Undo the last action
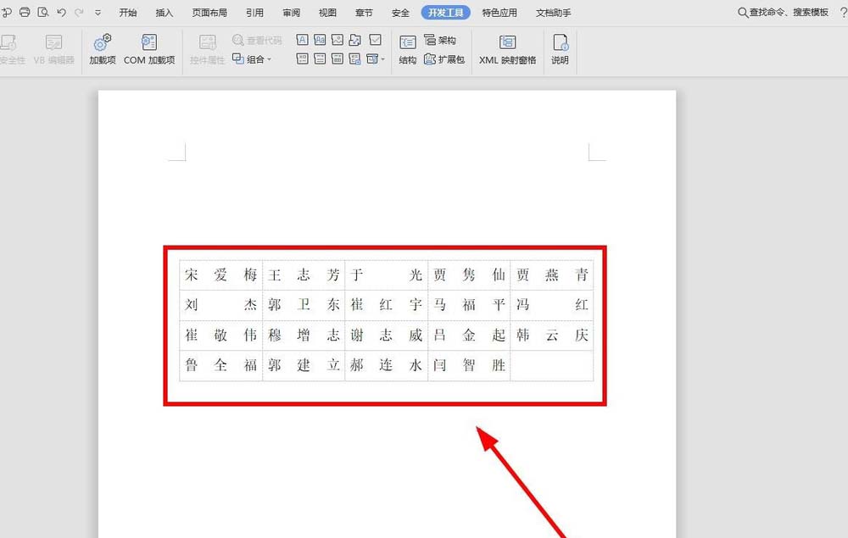Viewport: 848px width, 538px height. (61, 12)
